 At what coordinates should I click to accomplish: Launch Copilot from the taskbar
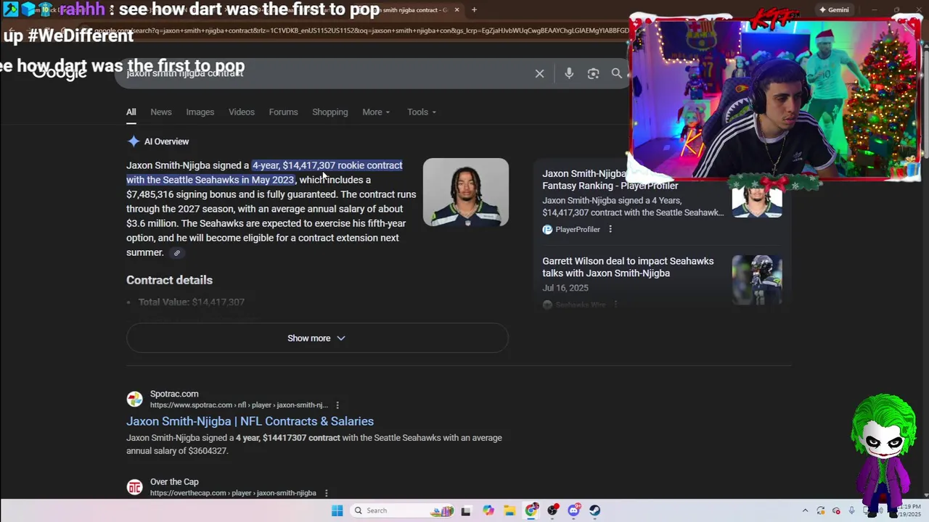click(x=488, y=510)
